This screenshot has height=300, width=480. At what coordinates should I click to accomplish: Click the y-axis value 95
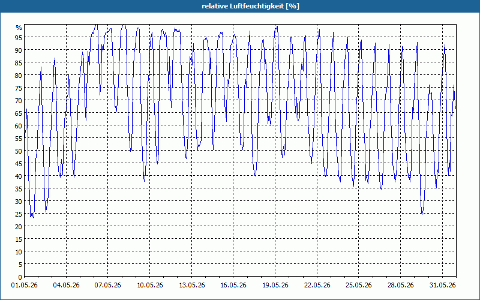coord(19,37)
